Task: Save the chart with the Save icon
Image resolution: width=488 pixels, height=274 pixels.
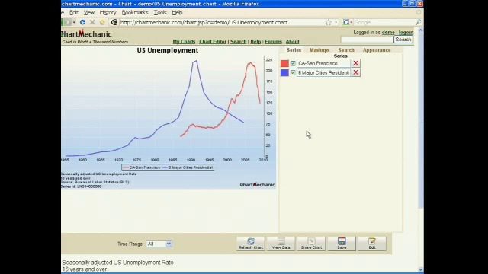Action: [x=342, y=244]
